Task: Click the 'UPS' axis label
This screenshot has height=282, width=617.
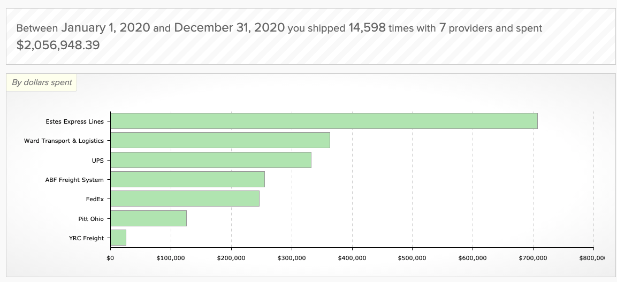Action: click(98, 161)
